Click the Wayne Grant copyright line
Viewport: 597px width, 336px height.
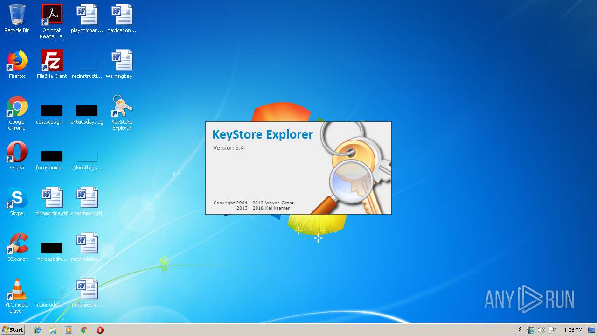tap(254, 203)
